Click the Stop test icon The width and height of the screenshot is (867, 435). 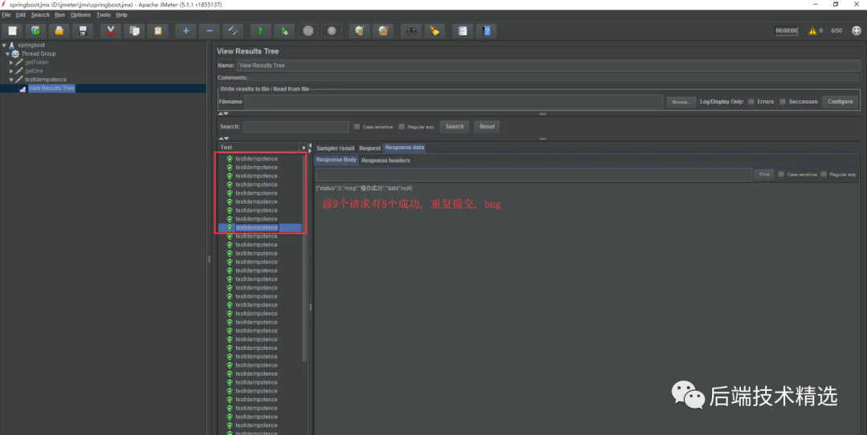tap(308, 31)
